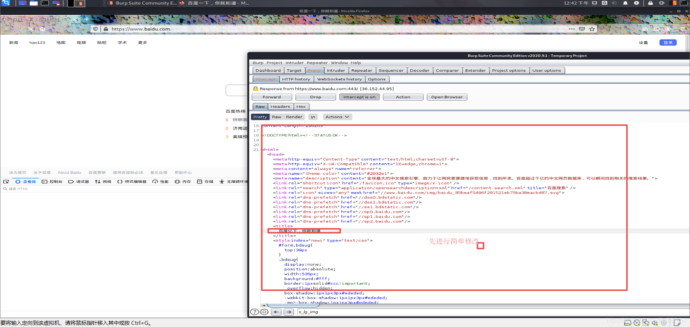Switch to devtools 性能 tab

[x=160, y=182]
